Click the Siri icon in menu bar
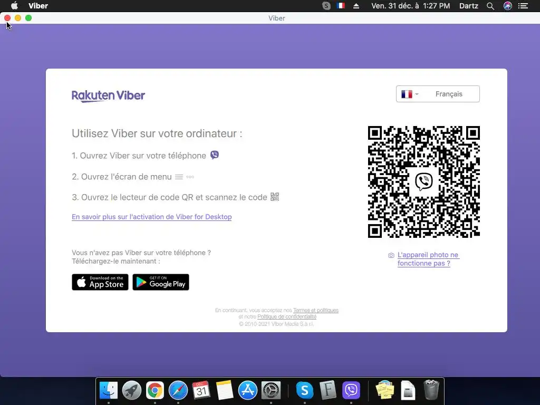This screenshot has height=405, width=540. (x=508, y=6)
